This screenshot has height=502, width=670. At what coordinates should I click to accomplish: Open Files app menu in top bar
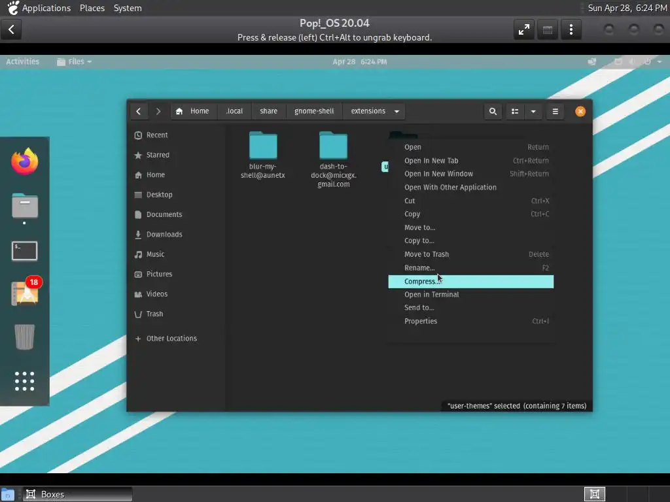(x=75, y=62)
